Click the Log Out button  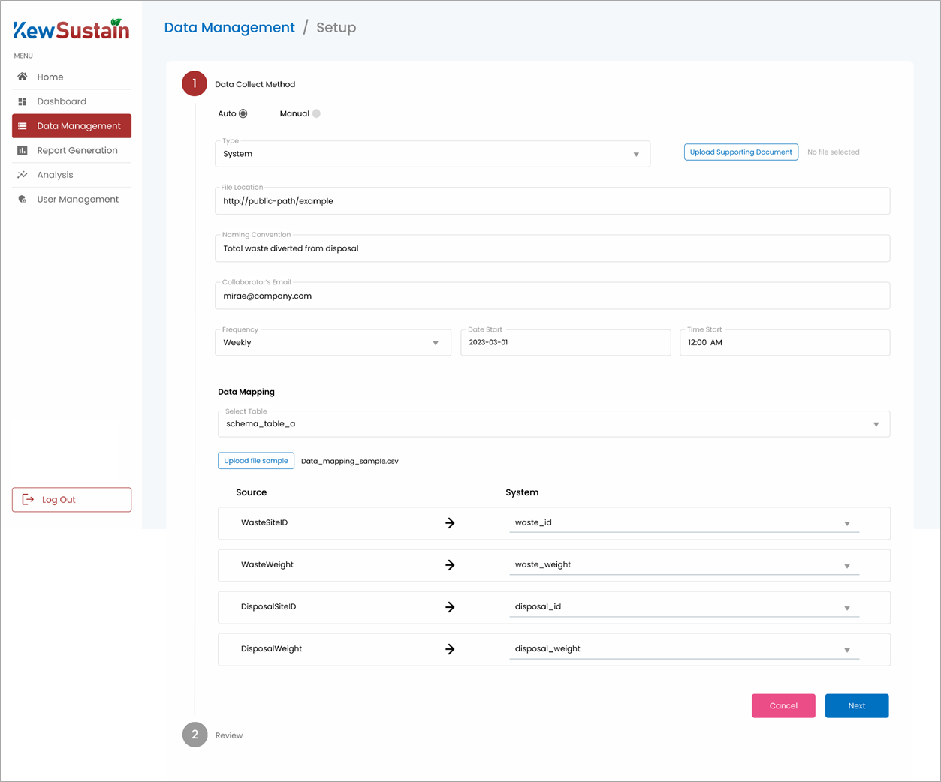point(71,500)
